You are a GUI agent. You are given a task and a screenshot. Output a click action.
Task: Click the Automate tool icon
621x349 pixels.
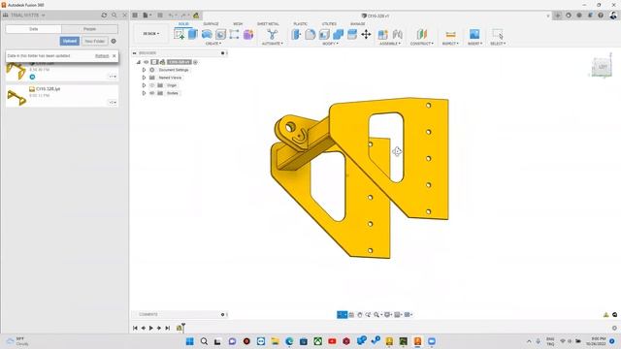272,35
